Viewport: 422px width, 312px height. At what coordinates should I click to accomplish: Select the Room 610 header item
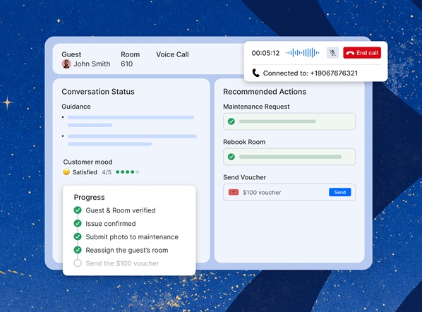(x=130, y=59)
